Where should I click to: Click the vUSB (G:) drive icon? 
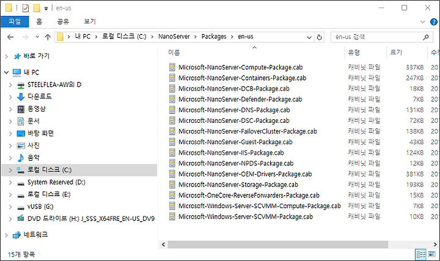click(x=21, y=207)
